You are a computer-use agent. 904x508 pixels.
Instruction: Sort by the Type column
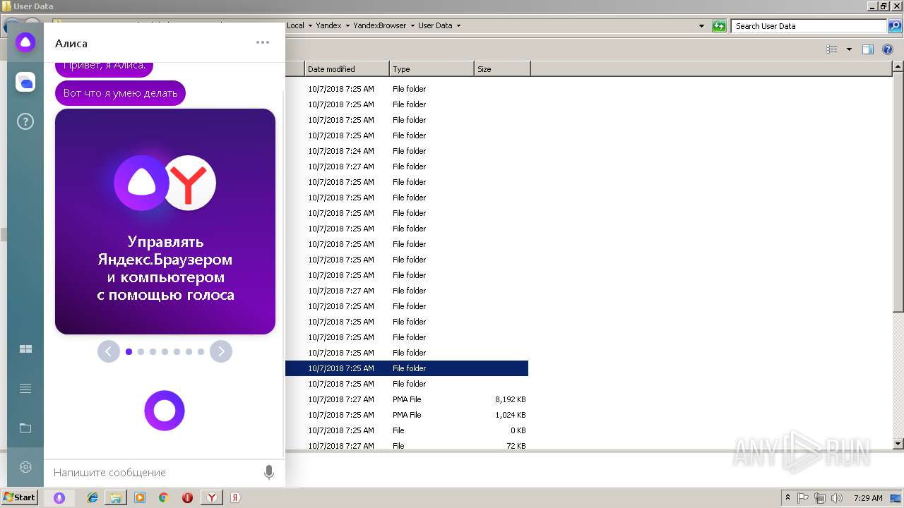[432, 69]
